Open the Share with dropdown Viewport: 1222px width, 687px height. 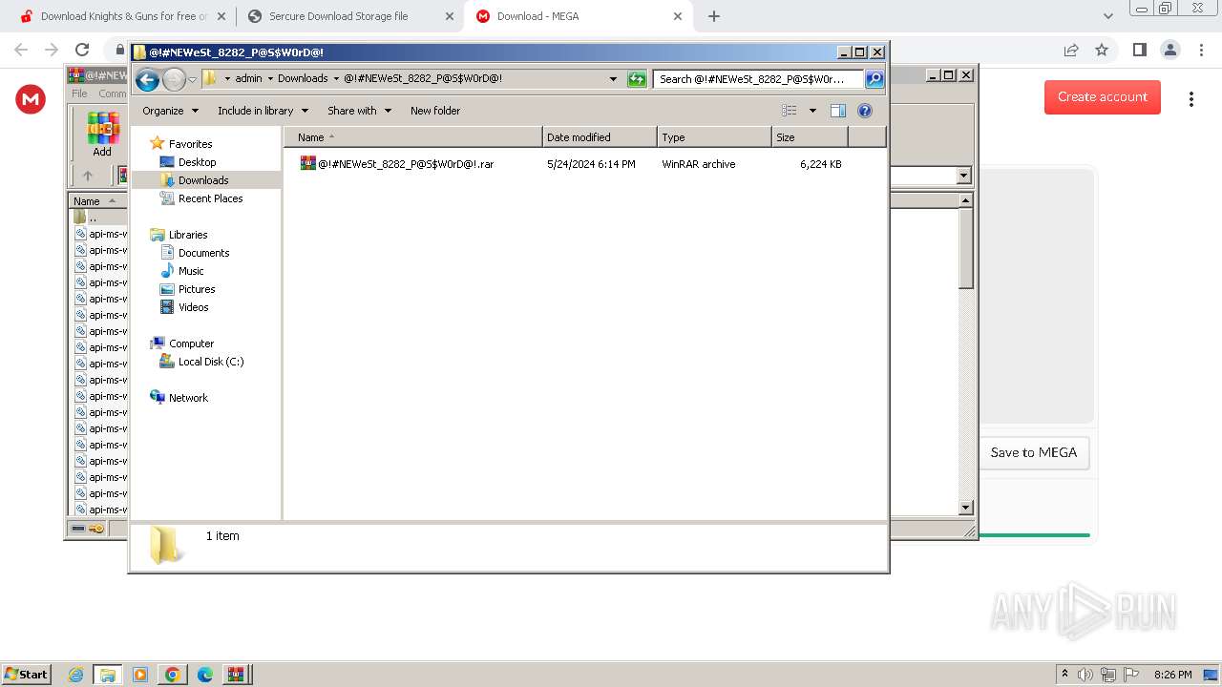coord(359,111)
